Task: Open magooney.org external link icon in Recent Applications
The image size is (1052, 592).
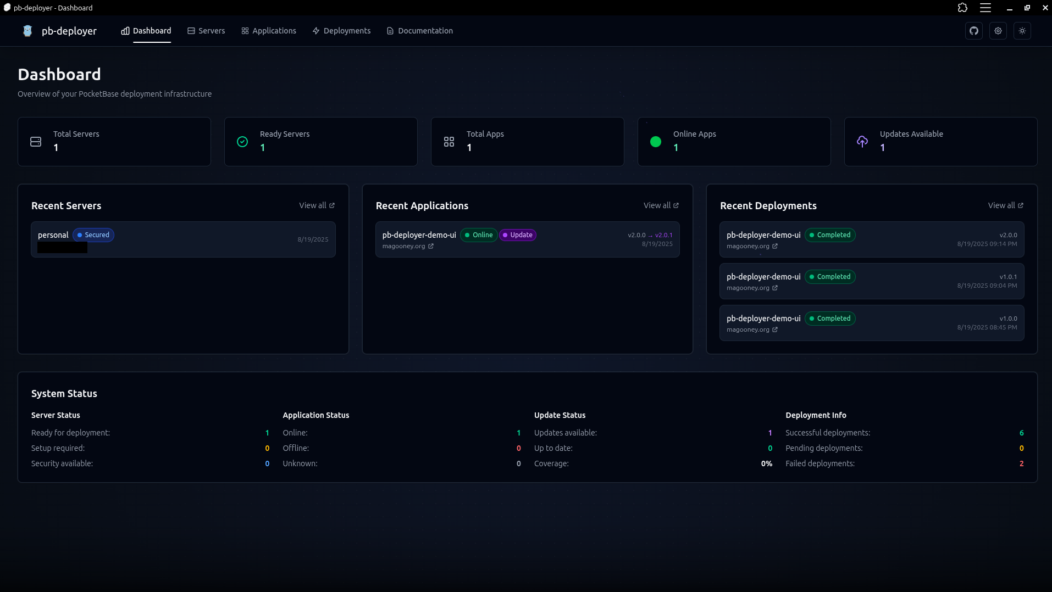Action: click(431, 246)
